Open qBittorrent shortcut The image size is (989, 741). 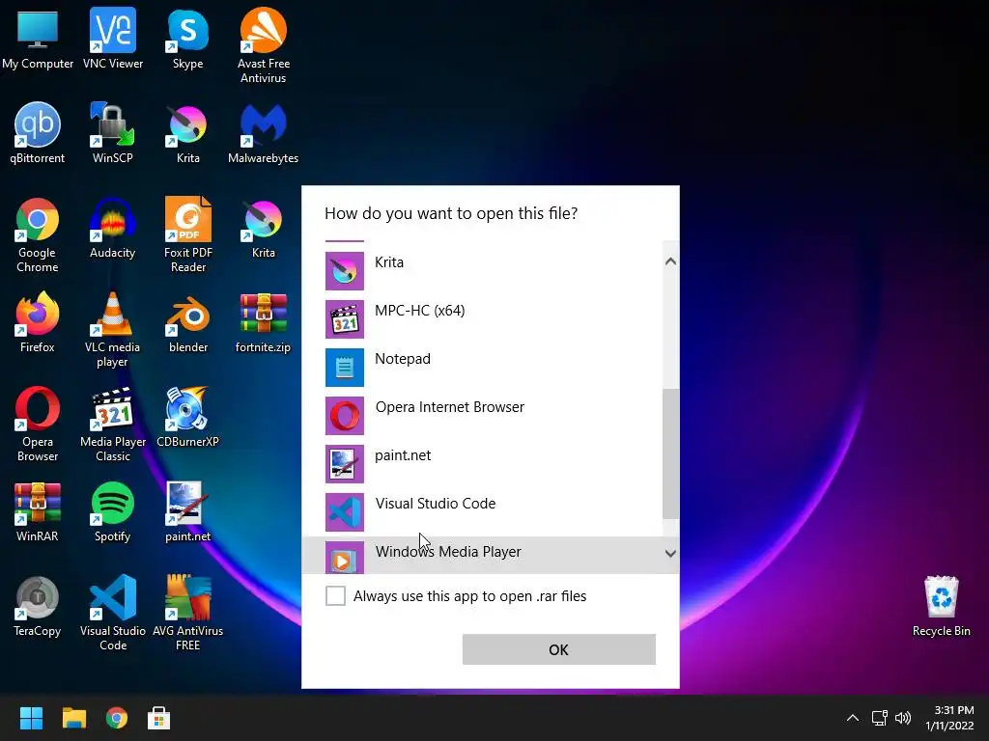tap(38, 133)
